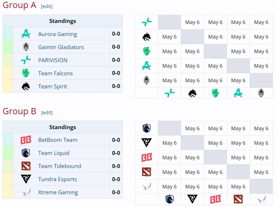Click BetBoom logo in Group B crosstable bottom row

point(215,199)
